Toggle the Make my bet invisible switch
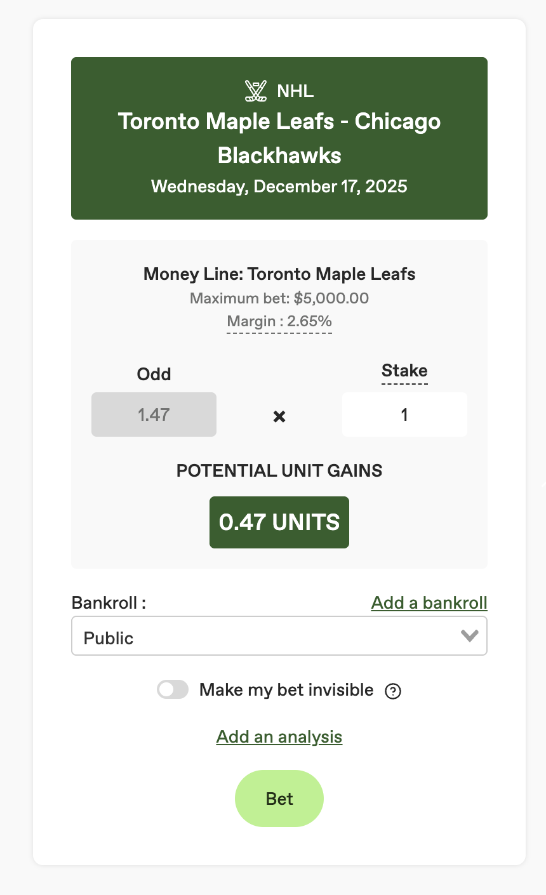The image size is (546, 895). 173,690
